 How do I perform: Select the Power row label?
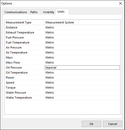[10, 78]
